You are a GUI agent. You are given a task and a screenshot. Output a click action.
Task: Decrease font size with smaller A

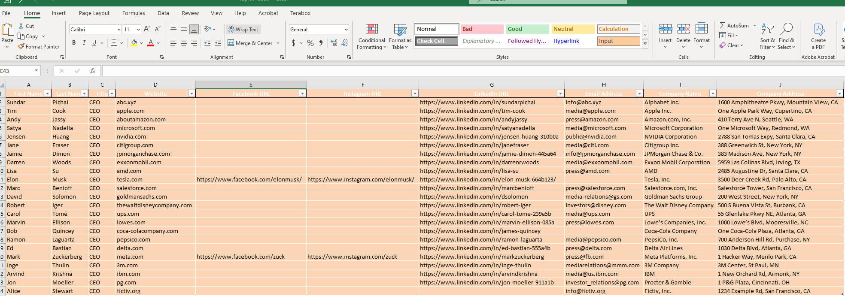[x=157, y=29]
